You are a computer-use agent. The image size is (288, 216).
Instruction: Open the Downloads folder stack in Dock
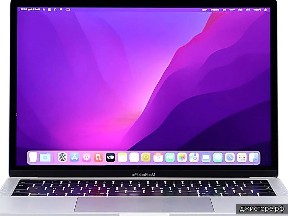click(x=45, y=157)
